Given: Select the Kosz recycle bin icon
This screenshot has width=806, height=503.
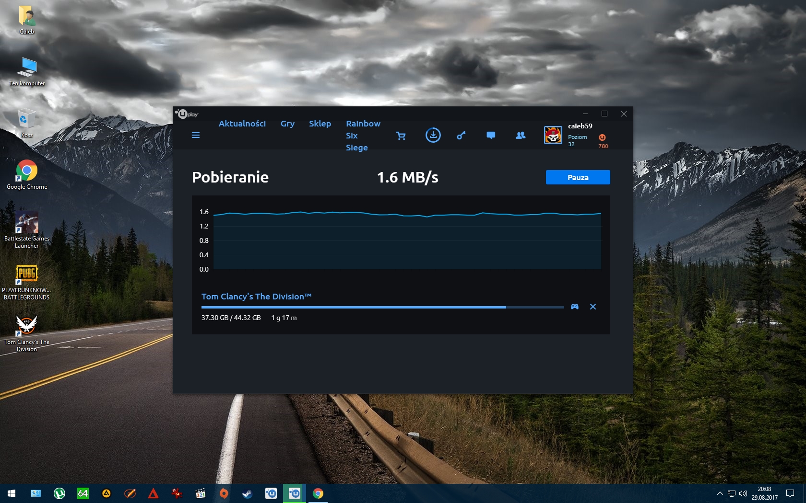Looking at the screenshot, I should tap(27, 123).
